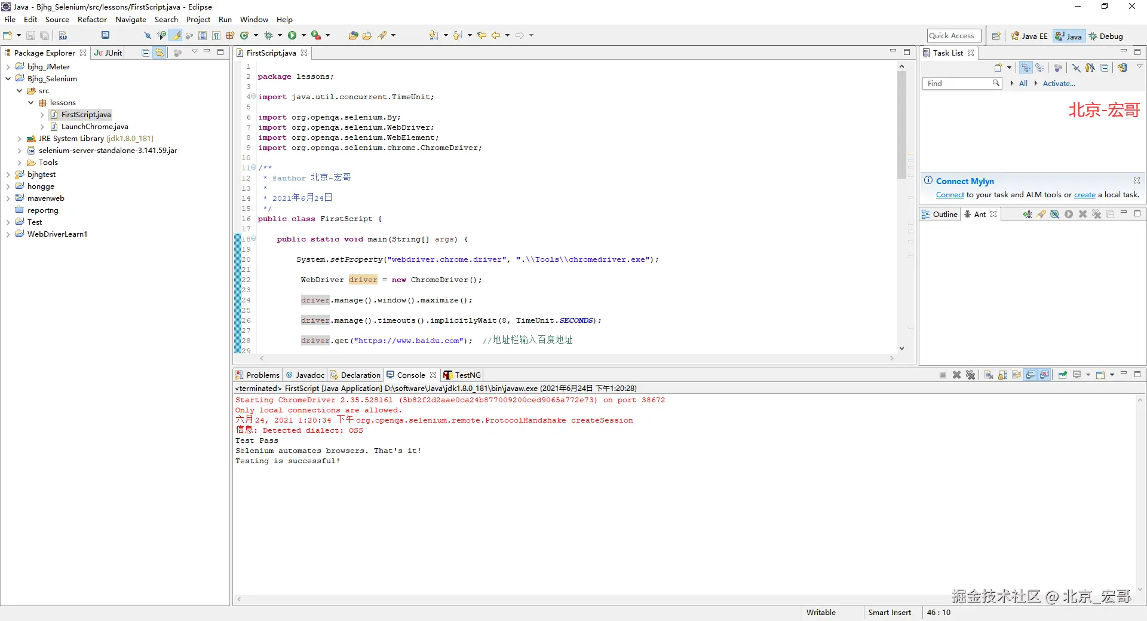Expand the bjhg_JMeter project node
This screenshot has width=1147, height=621.
coord(8,67)
